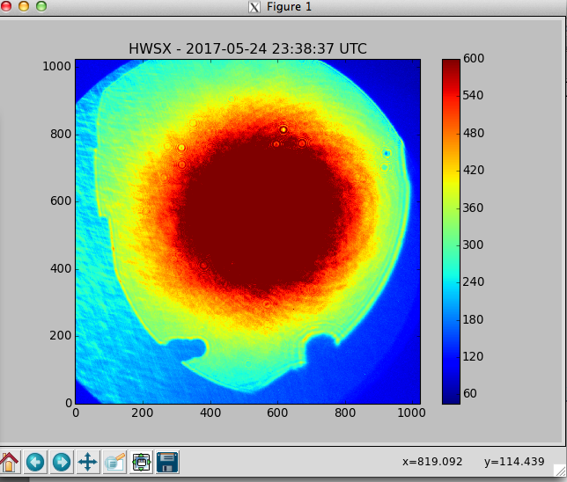Viewport: 567px width, 482px height.
Task: Click the jet colorbar gradient strip
Action: coord(451,231)
